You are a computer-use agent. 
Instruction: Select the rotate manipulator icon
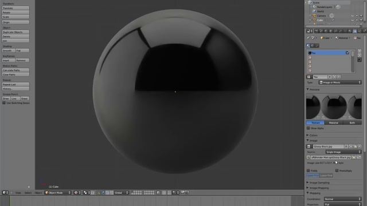pyautogui.click(x=107, y=193)
